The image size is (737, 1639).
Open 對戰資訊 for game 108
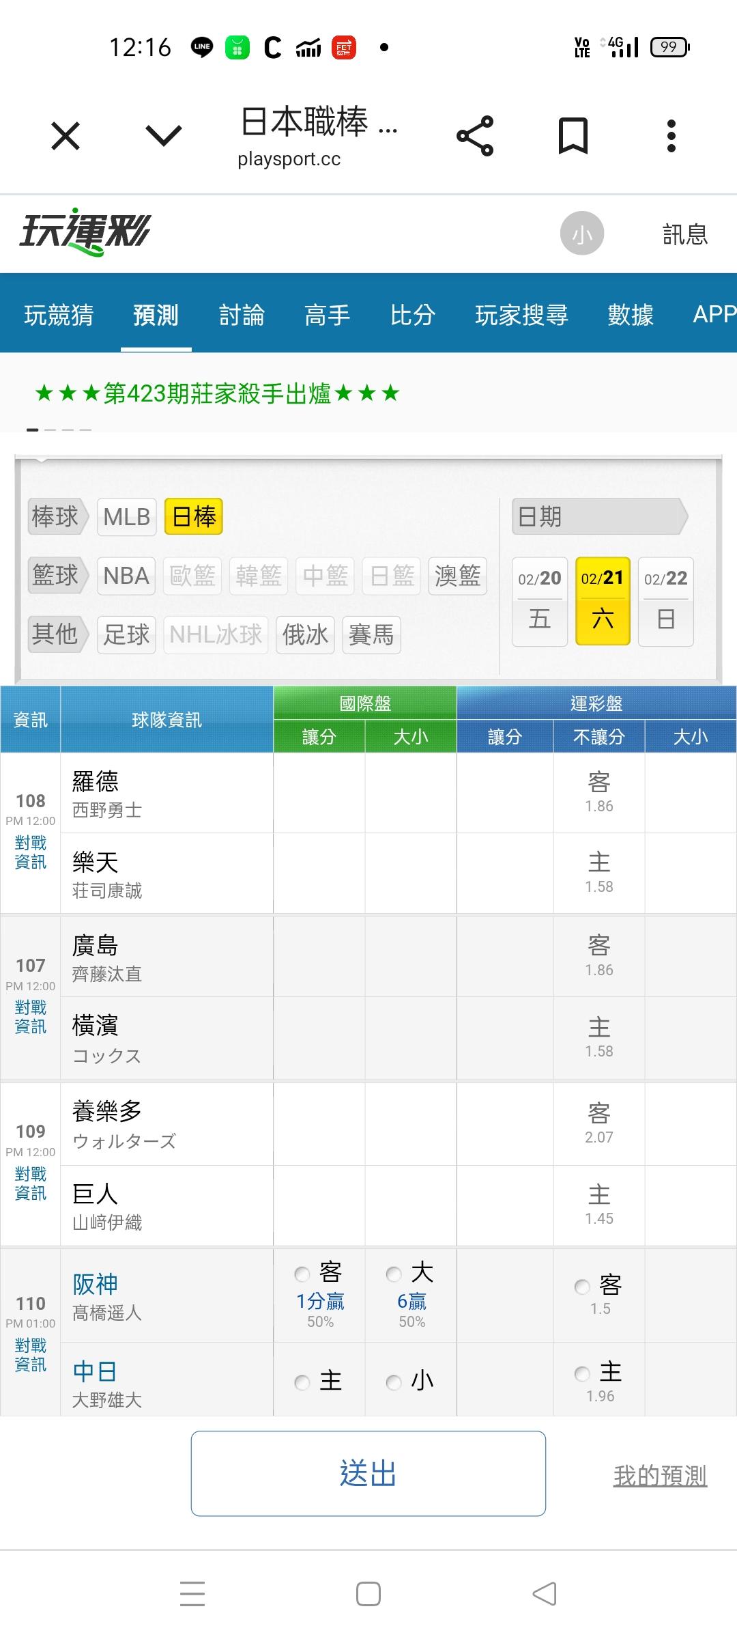(x=31, y=852)
